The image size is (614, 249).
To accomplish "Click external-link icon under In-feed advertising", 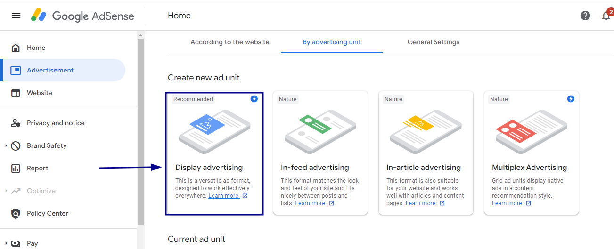I will pyautogui.click(x=332, y=203).
